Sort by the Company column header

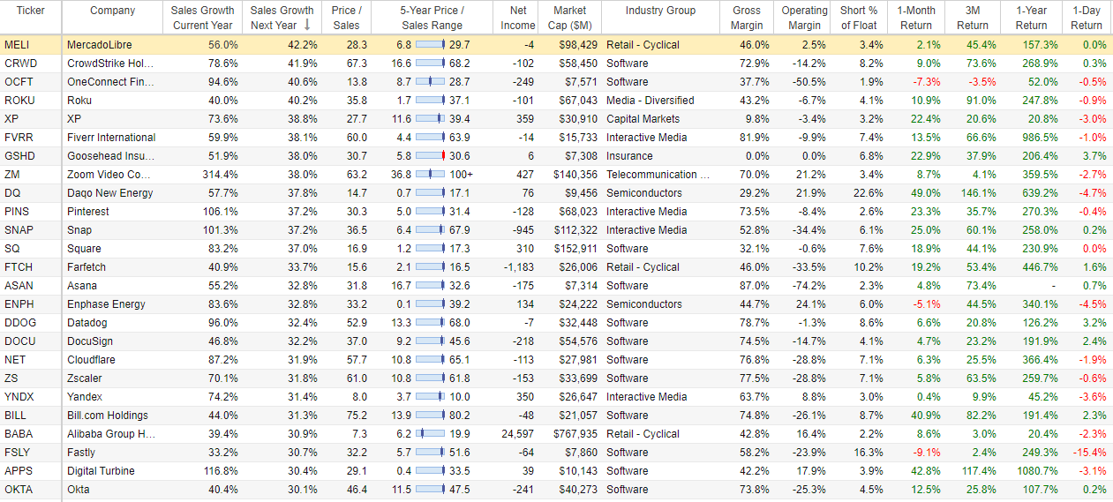click(x=113, y=11)
